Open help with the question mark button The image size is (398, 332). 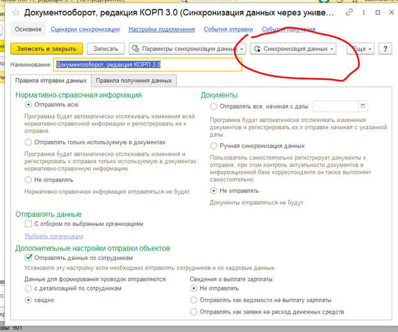click(x=385, y=49)
